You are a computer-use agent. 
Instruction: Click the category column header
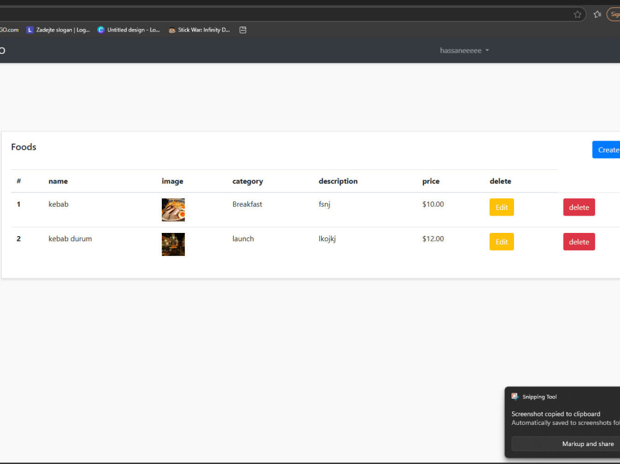pyautogui.click(x=247, y=181)
